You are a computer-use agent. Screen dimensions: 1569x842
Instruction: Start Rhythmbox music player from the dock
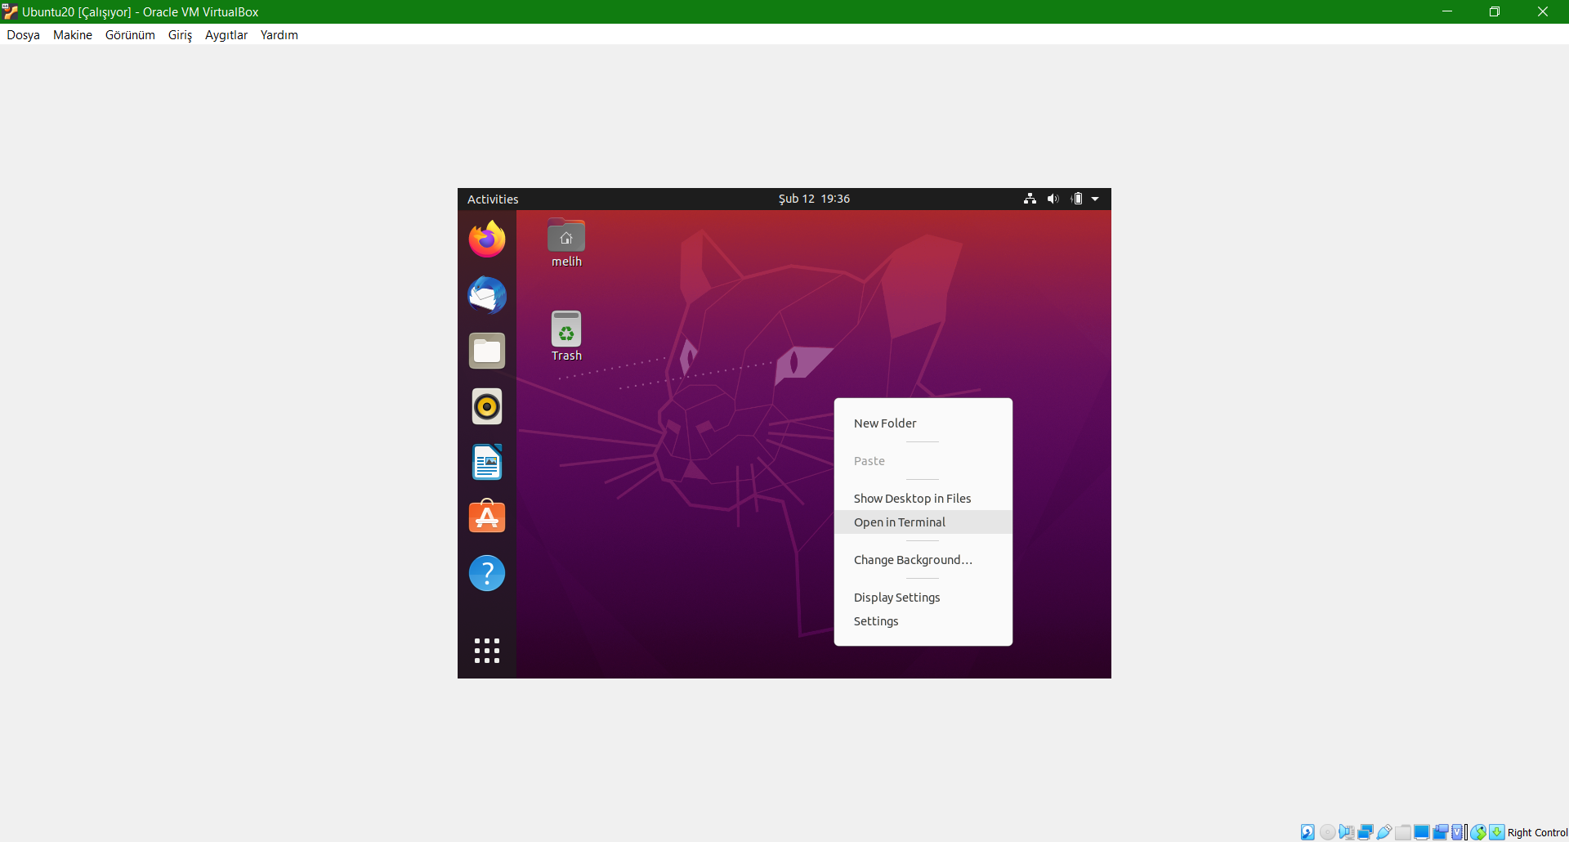(487, 406)
